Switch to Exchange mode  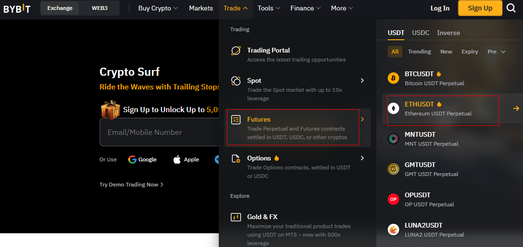(x=60, y=8)
